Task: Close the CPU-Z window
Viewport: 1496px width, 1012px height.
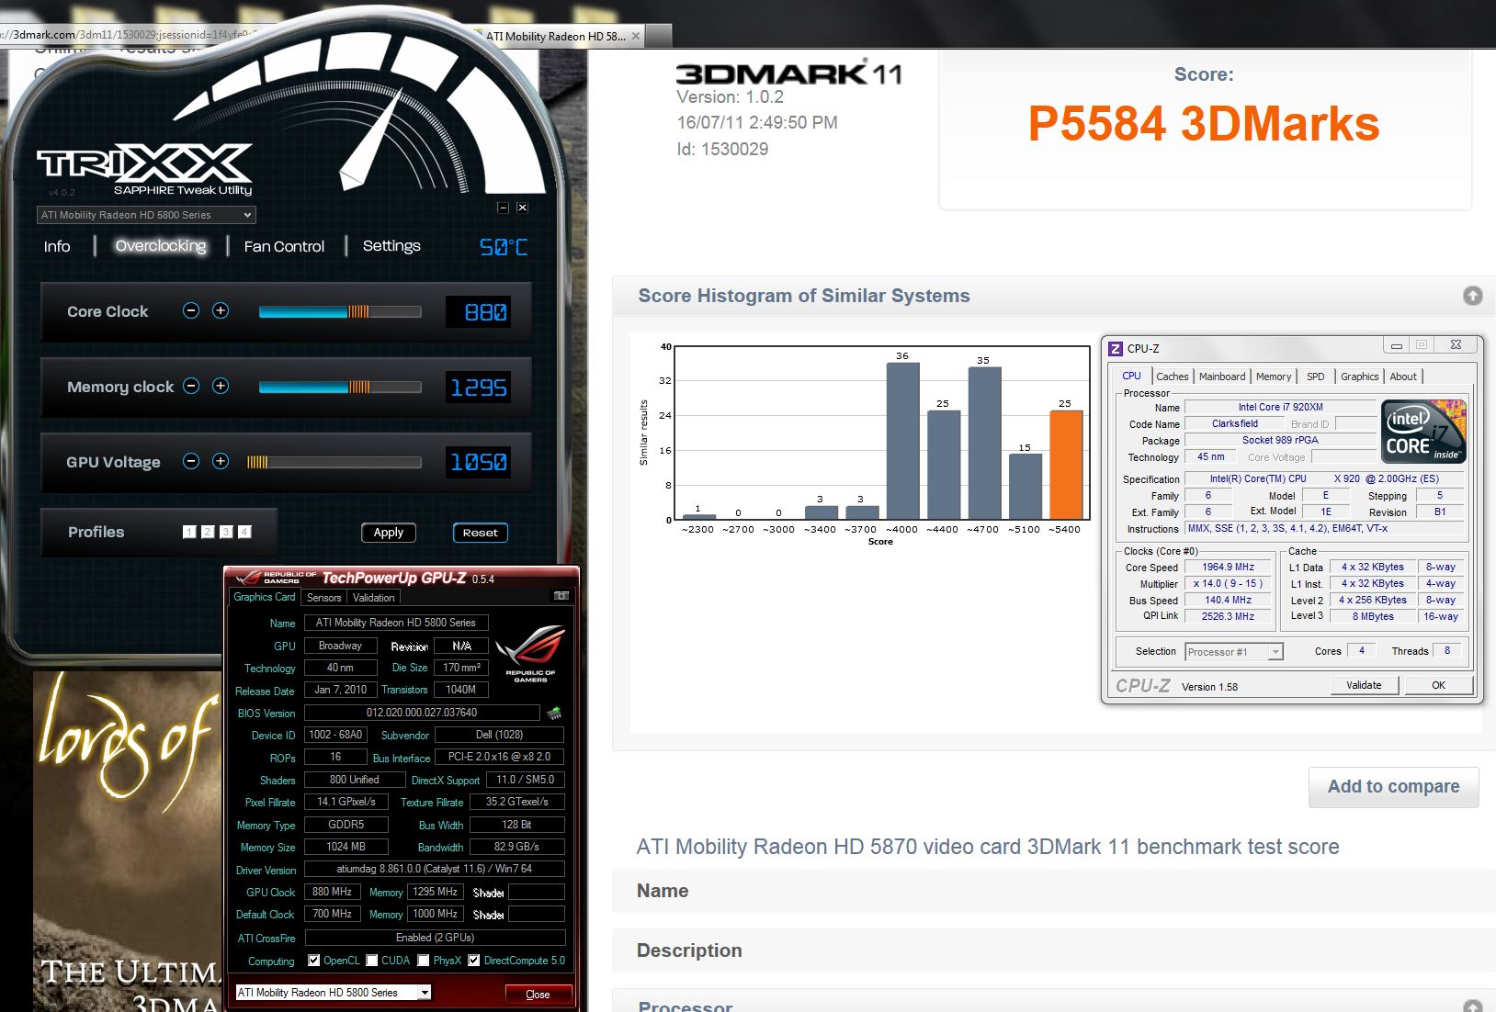Action: (1456, 345)
